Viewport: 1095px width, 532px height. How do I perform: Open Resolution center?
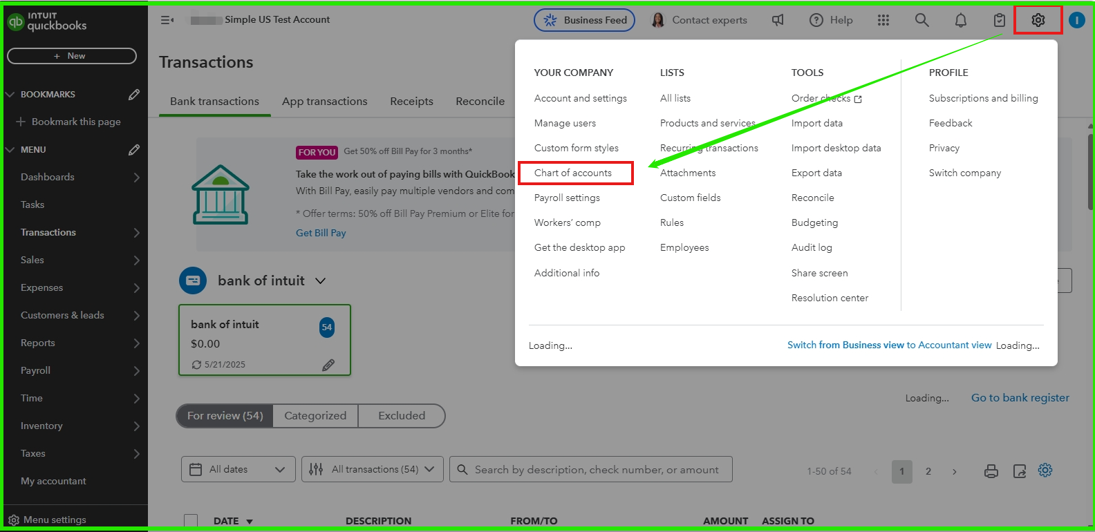(x=830, y=298)
